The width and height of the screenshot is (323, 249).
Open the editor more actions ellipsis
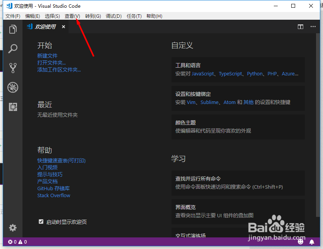coord(313,27)
